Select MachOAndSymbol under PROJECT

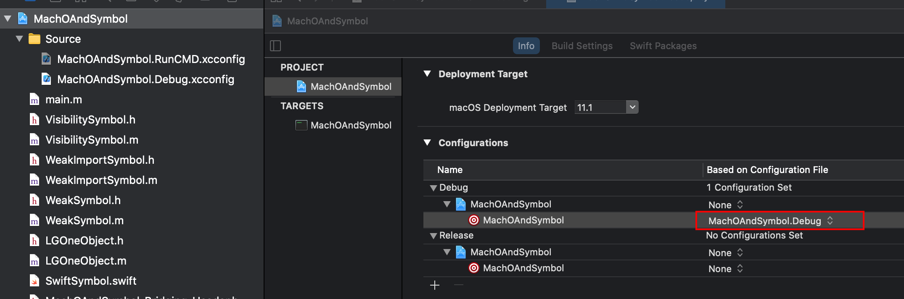click(333, 87)
